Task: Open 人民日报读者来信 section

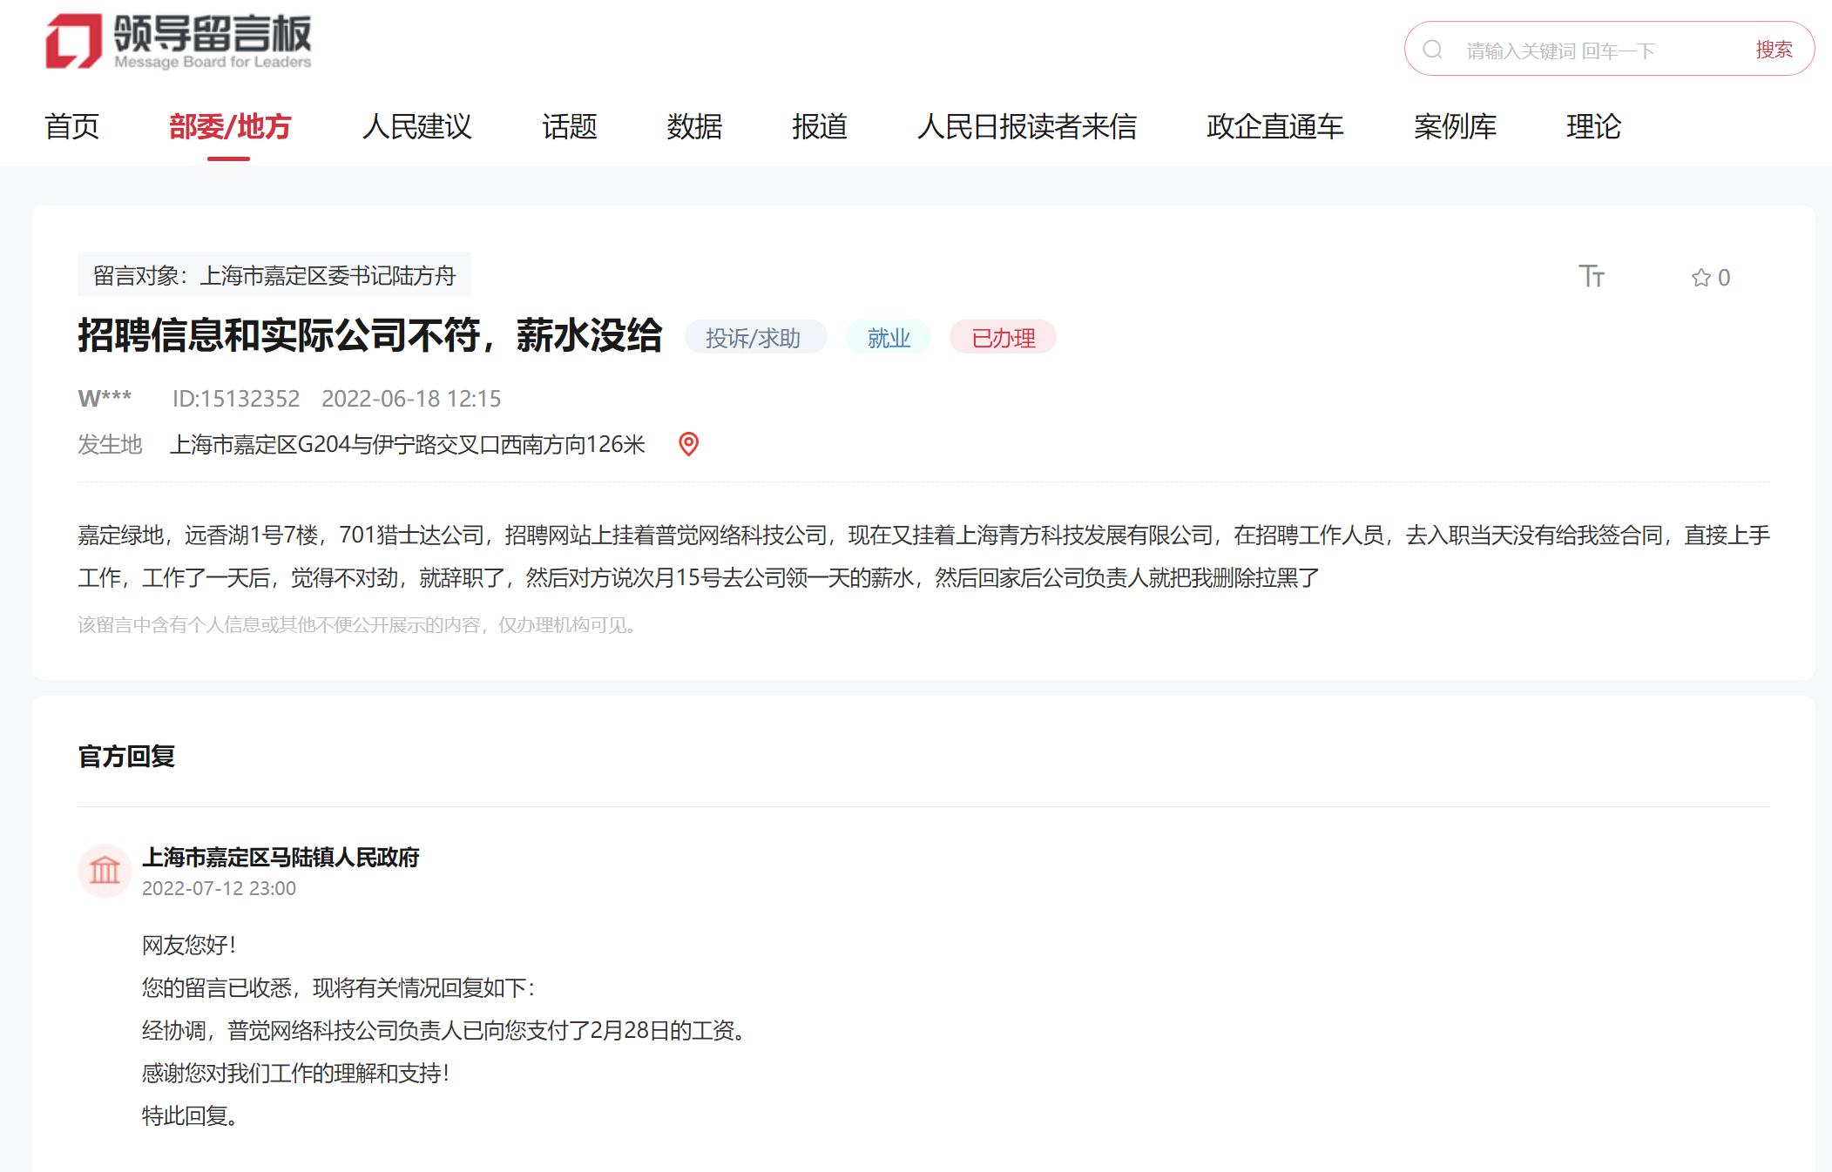Action: click(1026, 127)
